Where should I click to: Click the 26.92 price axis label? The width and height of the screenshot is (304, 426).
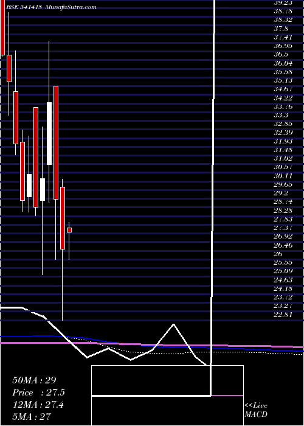283,237
